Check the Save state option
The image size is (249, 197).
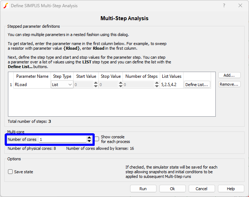tap(10, 172)
